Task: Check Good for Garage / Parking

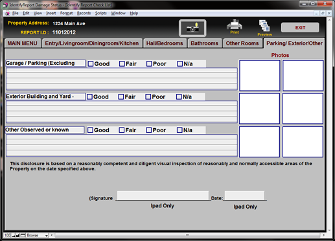Action: 91,63
